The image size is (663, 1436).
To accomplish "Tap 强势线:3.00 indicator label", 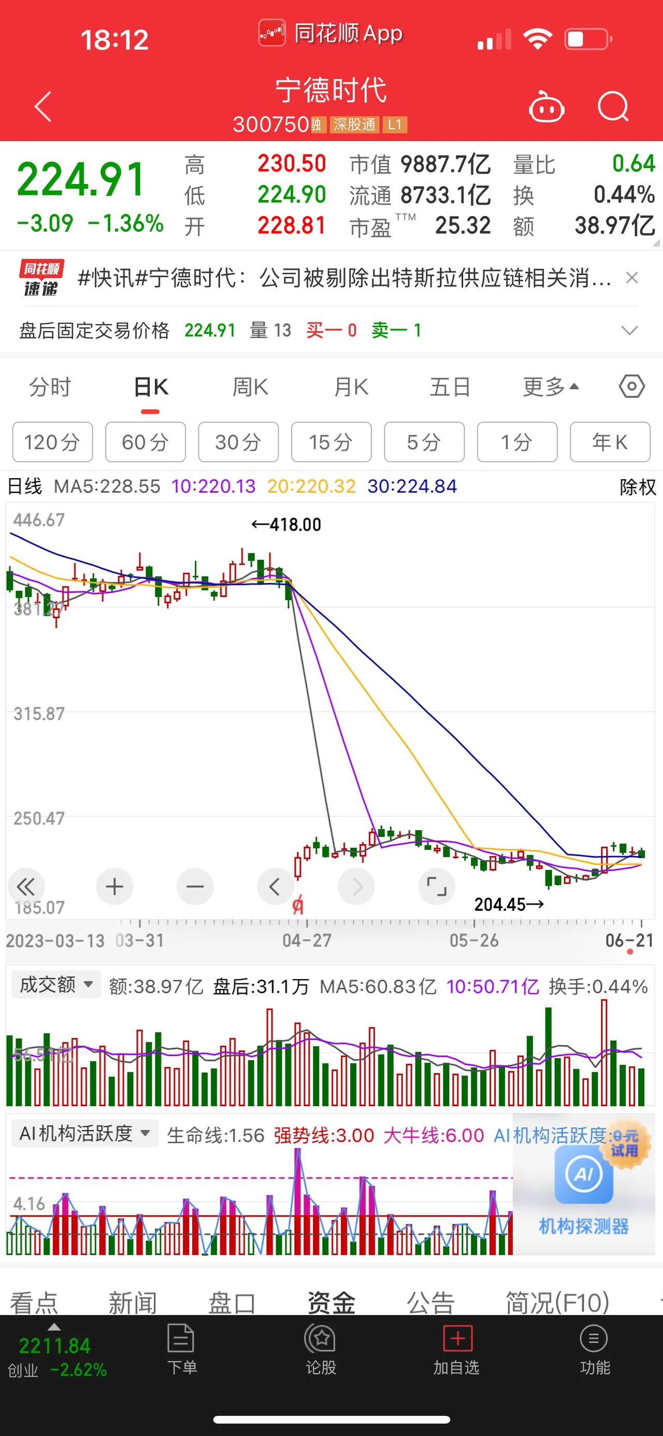I will [324, 1135].
